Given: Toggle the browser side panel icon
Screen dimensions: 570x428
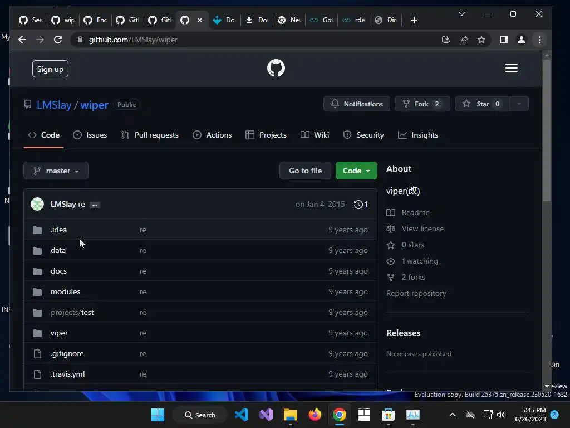Looking at the screenshot, I should tap(503, 40).
